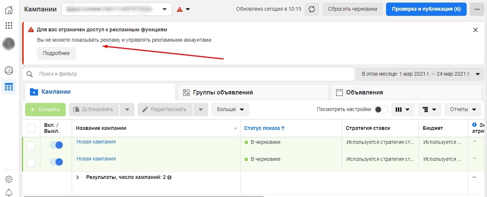This screenshot has height=197, width=487.
Task: Open the three-dot more options button
Action: point(477,9)
